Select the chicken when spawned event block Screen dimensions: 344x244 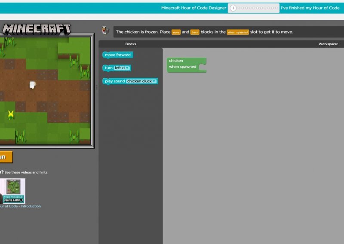point(186,65)
